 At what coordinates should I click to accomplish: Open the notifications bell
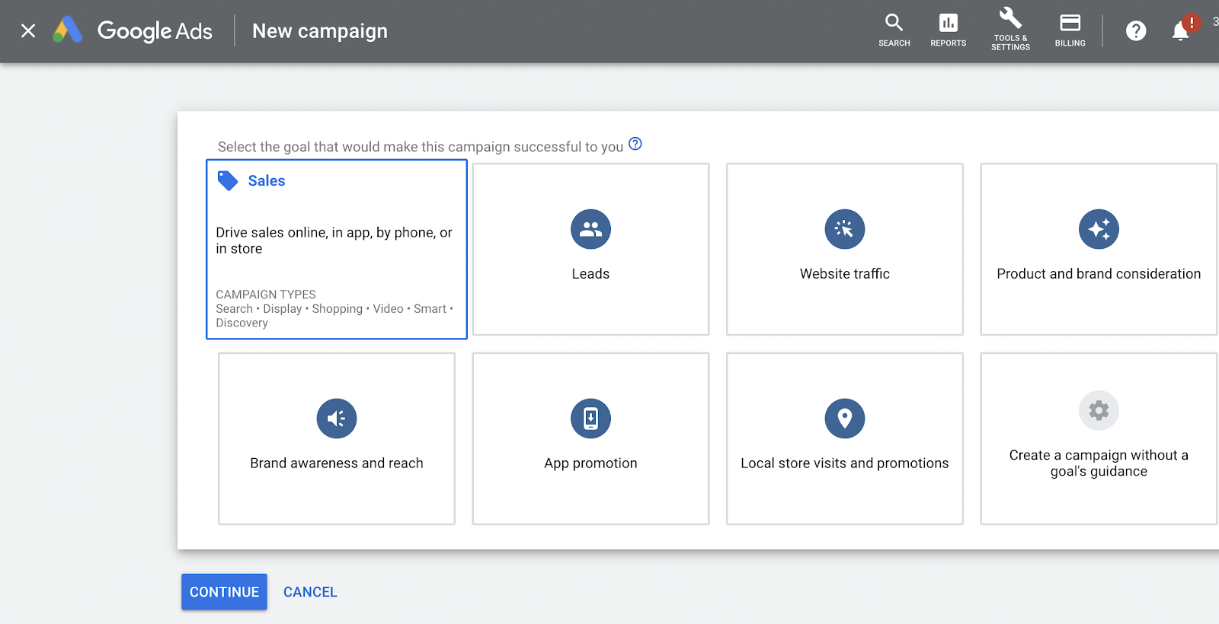pos(1181,30)
